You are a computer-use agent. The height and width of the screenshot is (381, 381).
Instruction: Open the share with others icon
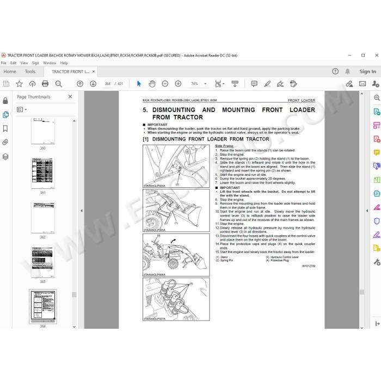pyautogui.click(x=376, y=84)
